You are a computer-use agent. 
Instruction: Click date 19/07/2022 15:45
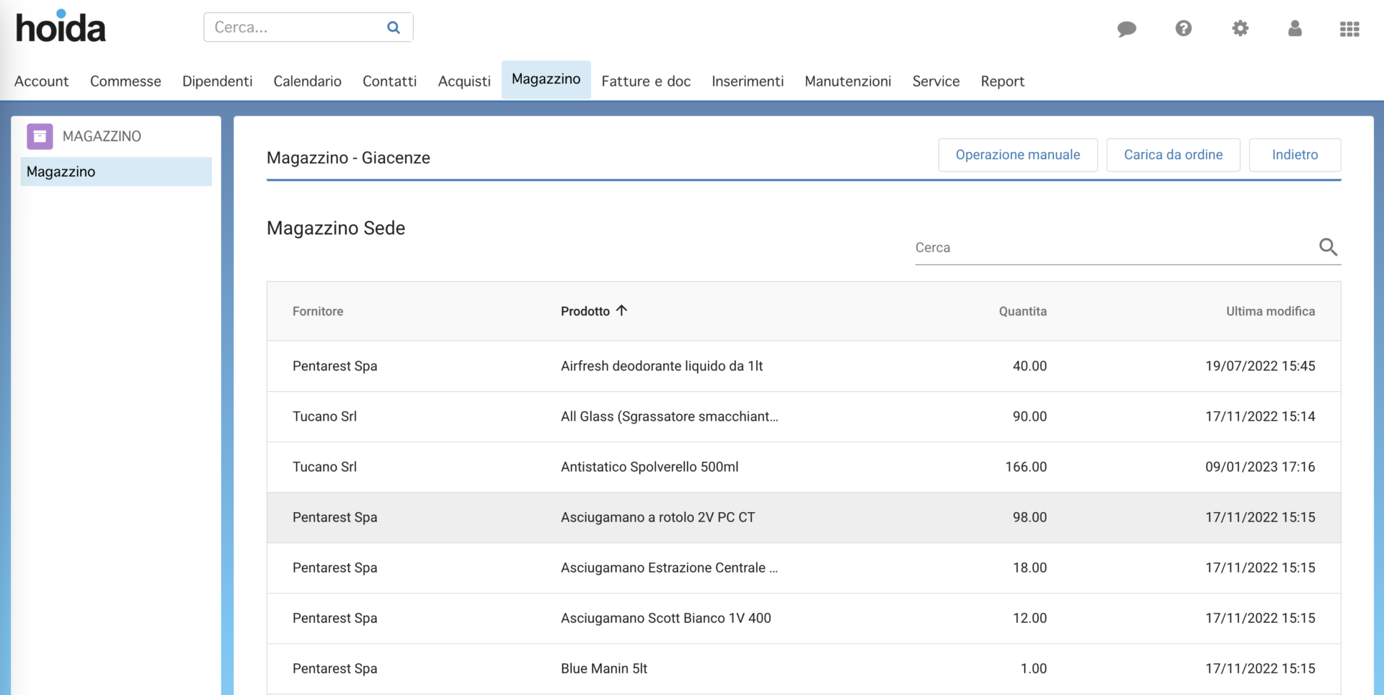coord(1260,366)
